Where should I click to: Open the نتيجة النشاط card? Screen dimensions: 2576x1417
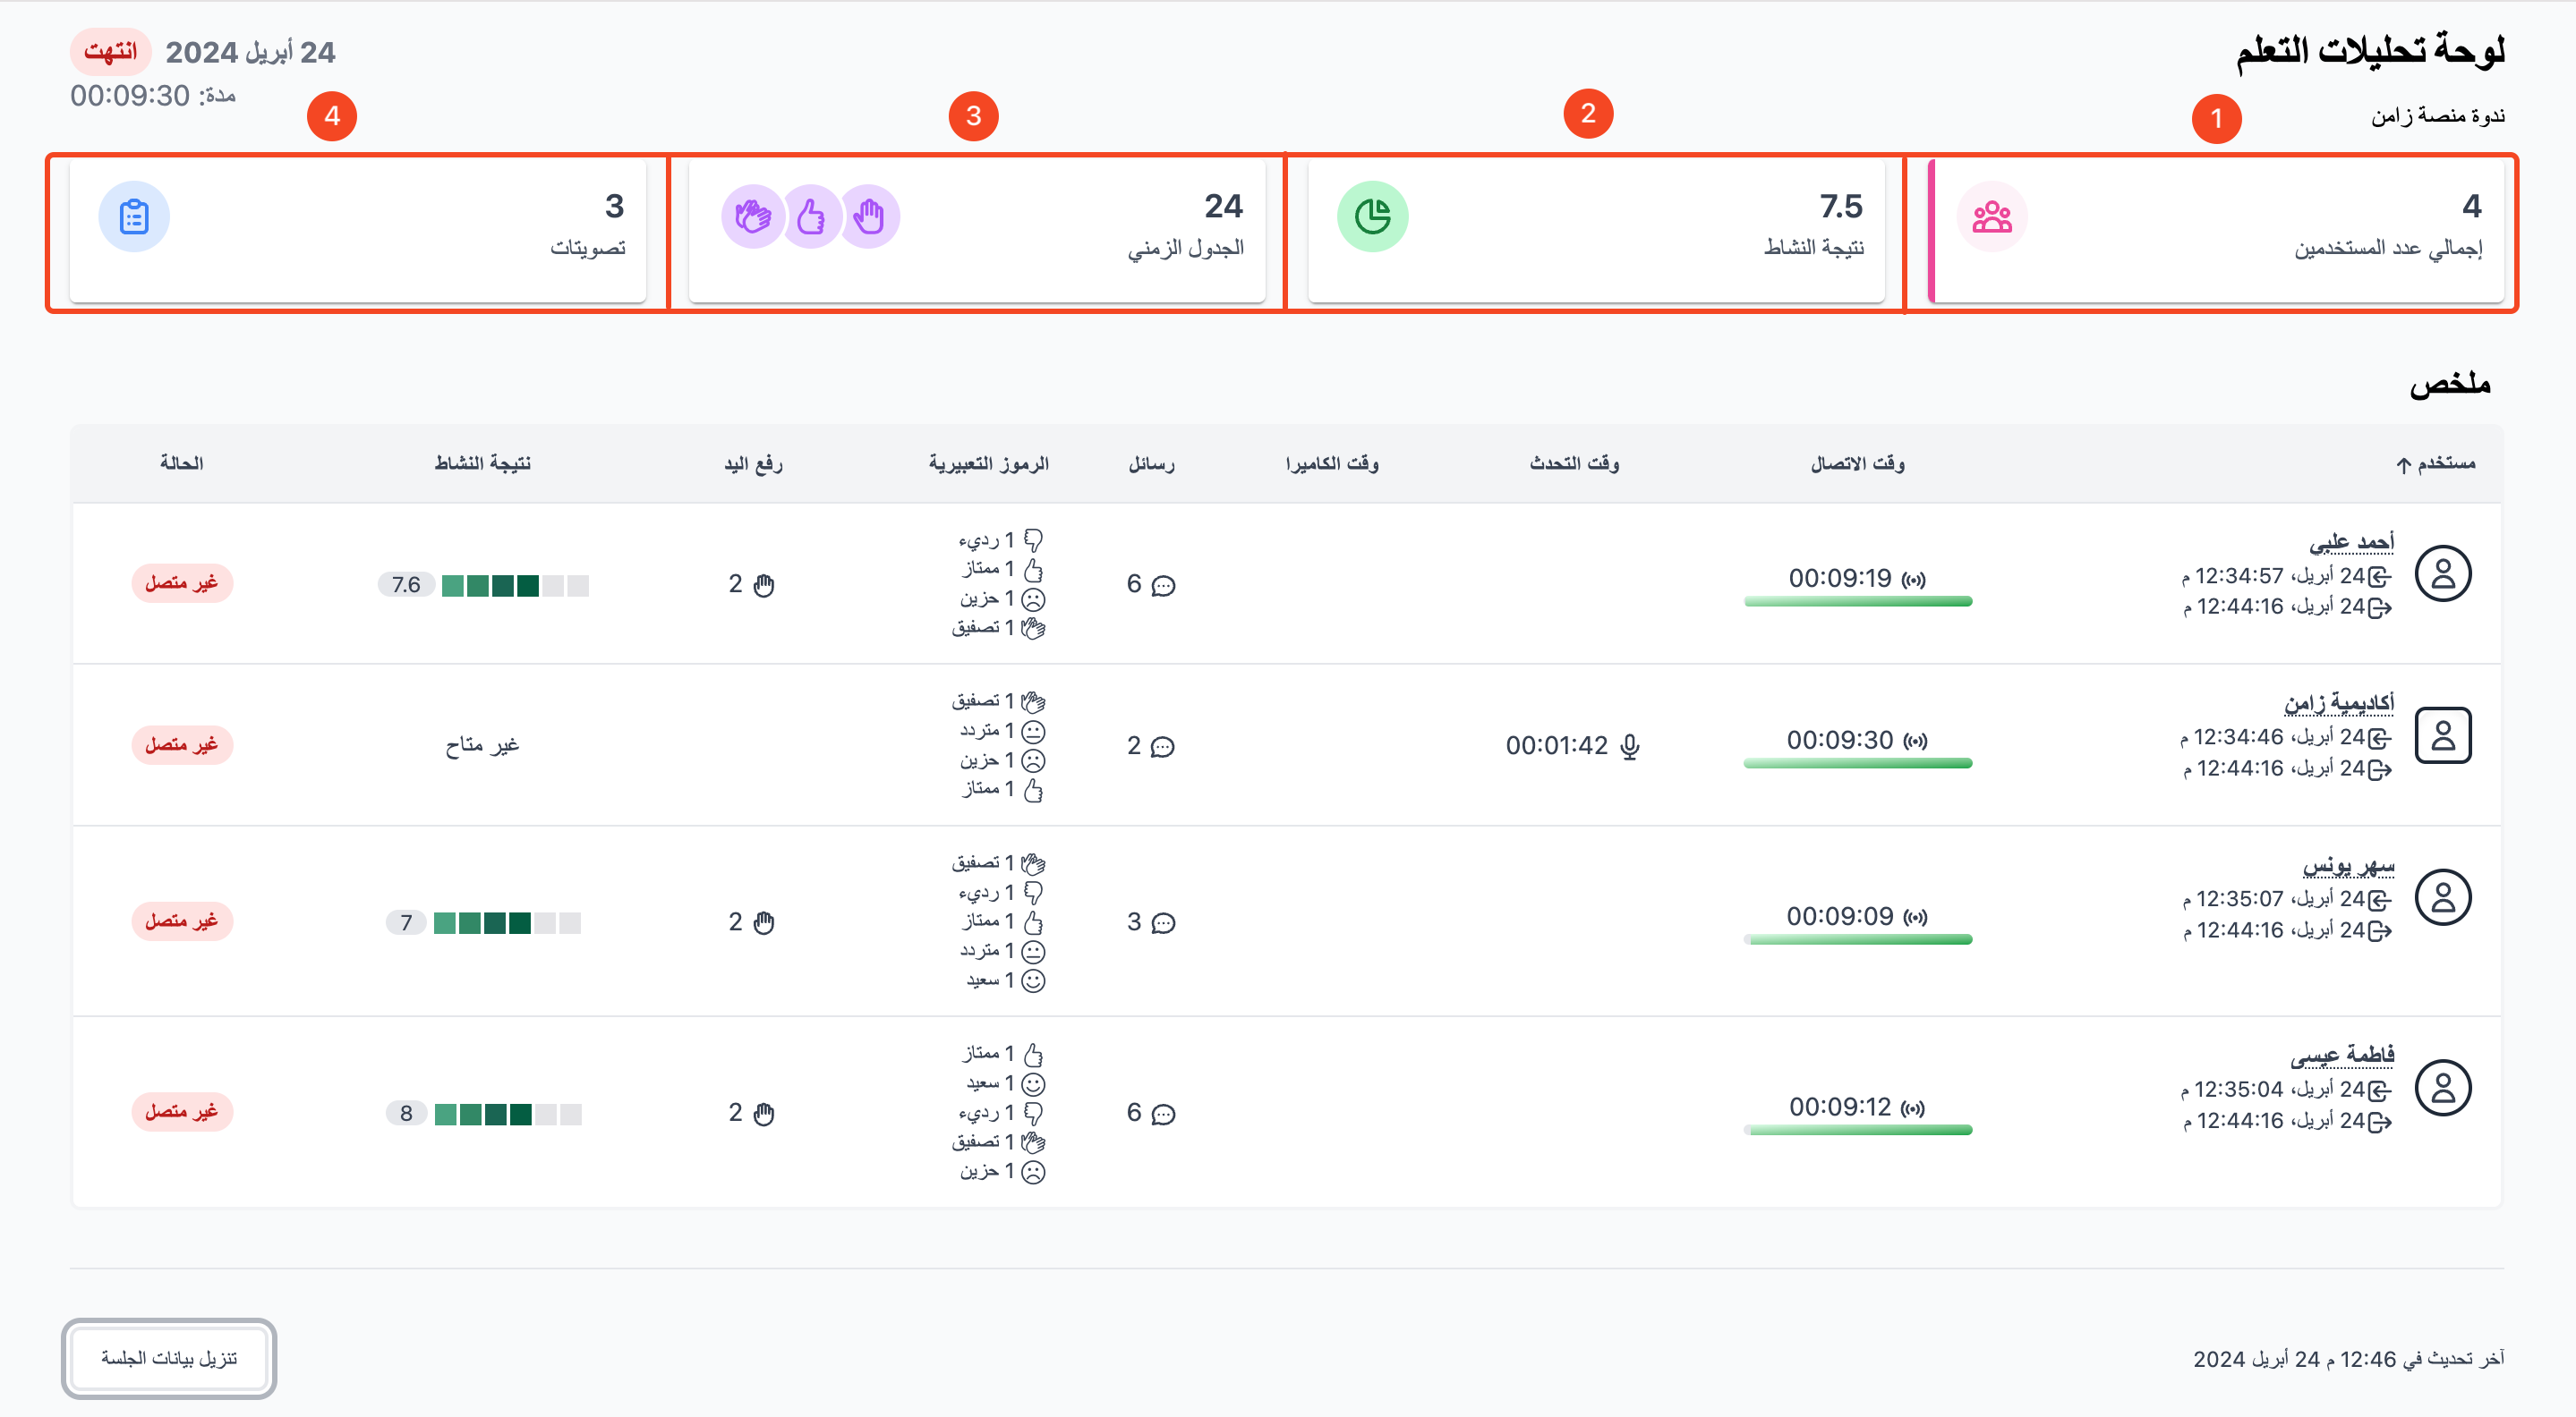(x=1596, y=231)
